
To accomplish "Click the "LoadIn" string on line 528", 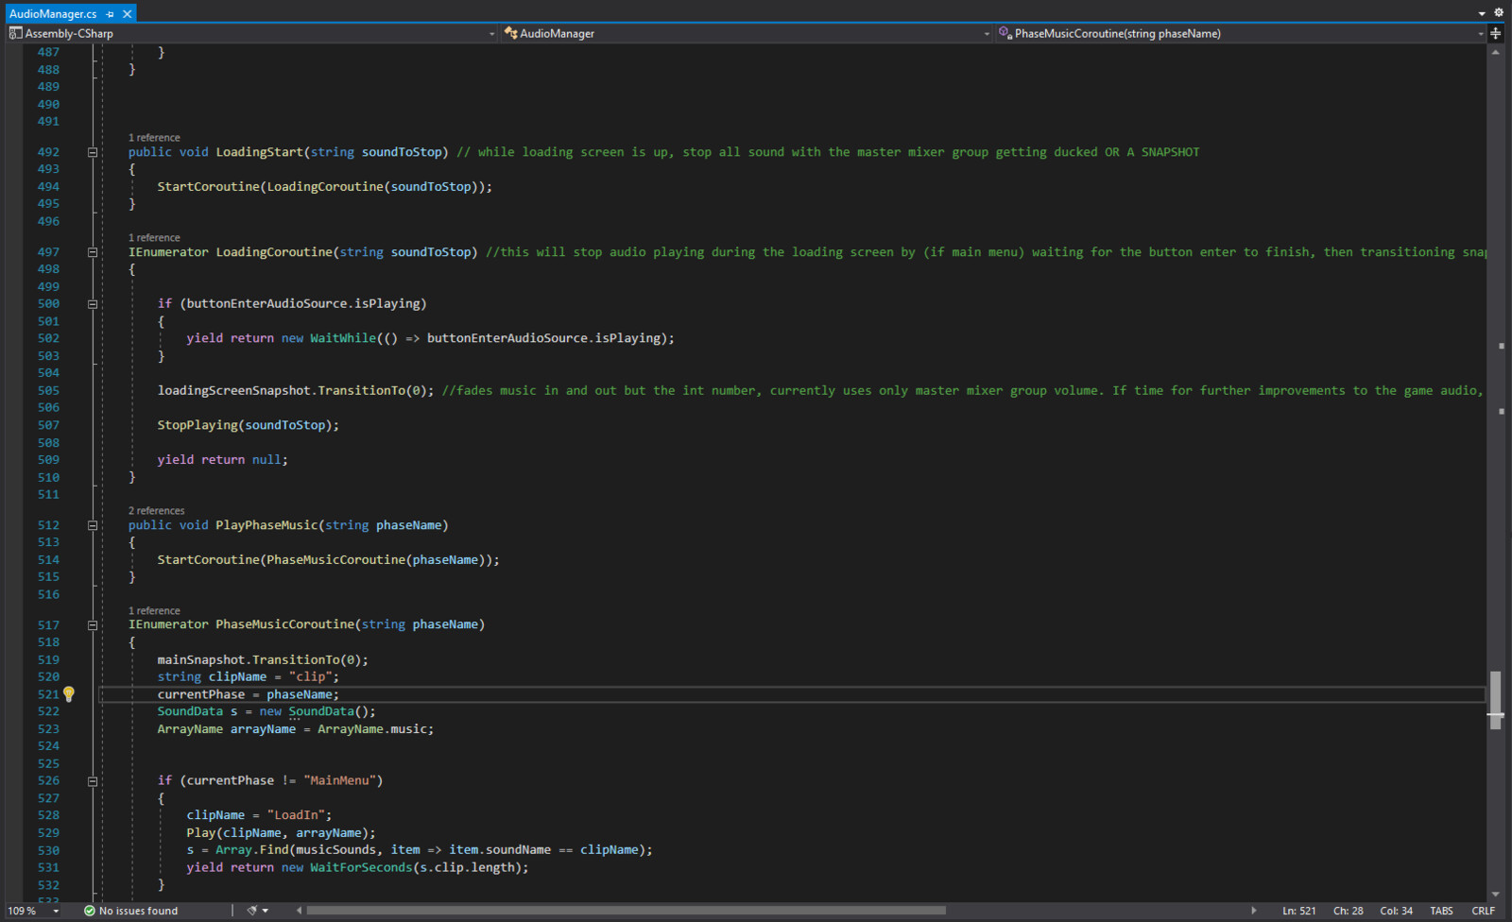I will click(296, 815).
